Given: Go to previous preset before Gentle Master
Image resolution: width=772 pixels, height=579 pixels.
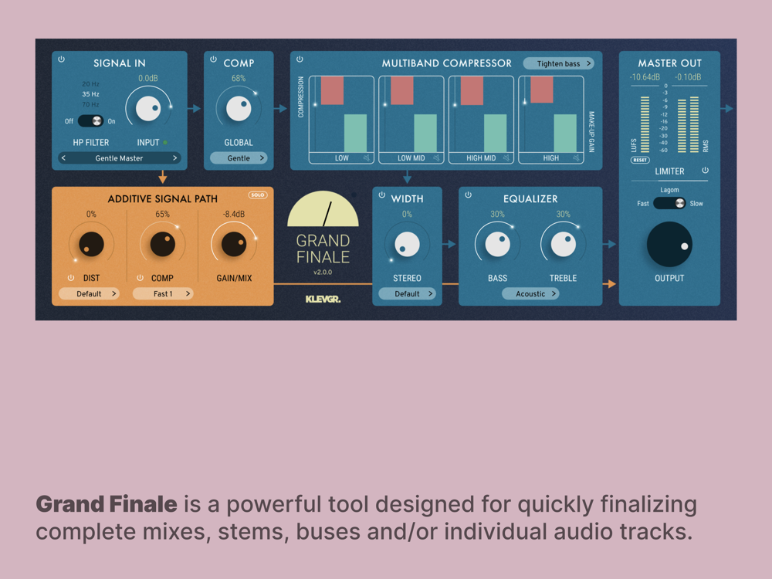Looking at the screenshot, I should [63, 158].
